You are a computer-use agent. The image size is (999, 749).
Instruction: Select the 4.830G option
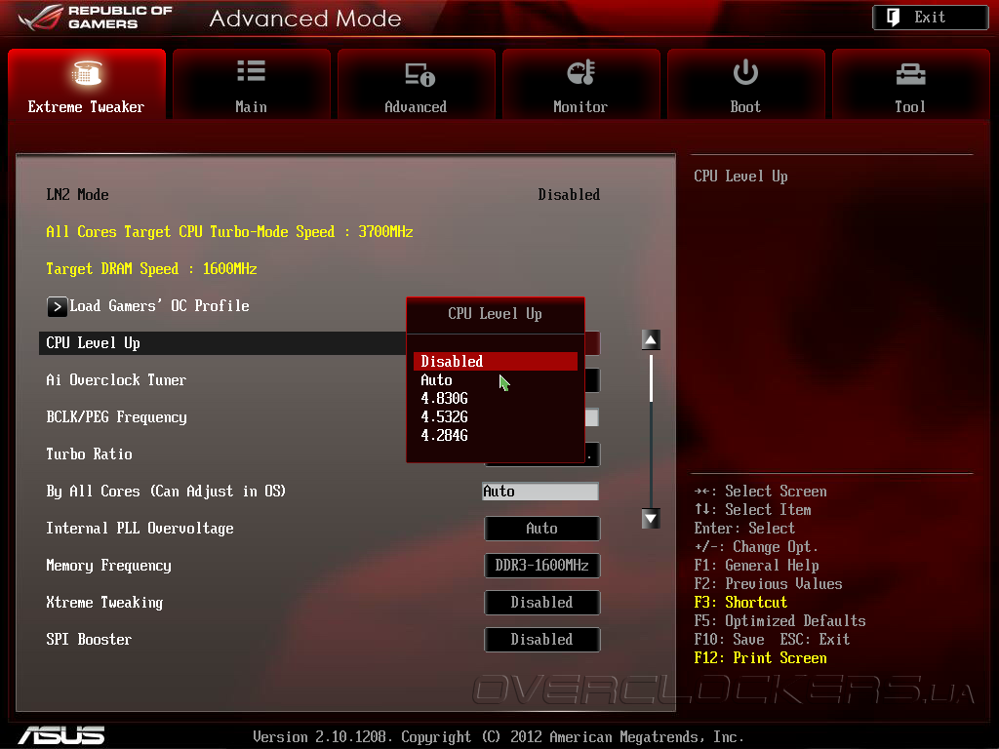pyautogui.click(x=444, y=399)
